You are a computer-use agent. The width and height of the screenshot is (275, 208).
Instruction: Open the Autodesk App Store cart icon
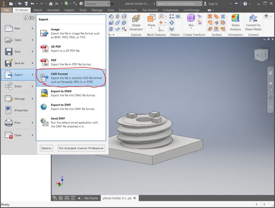tap(236, 4)
